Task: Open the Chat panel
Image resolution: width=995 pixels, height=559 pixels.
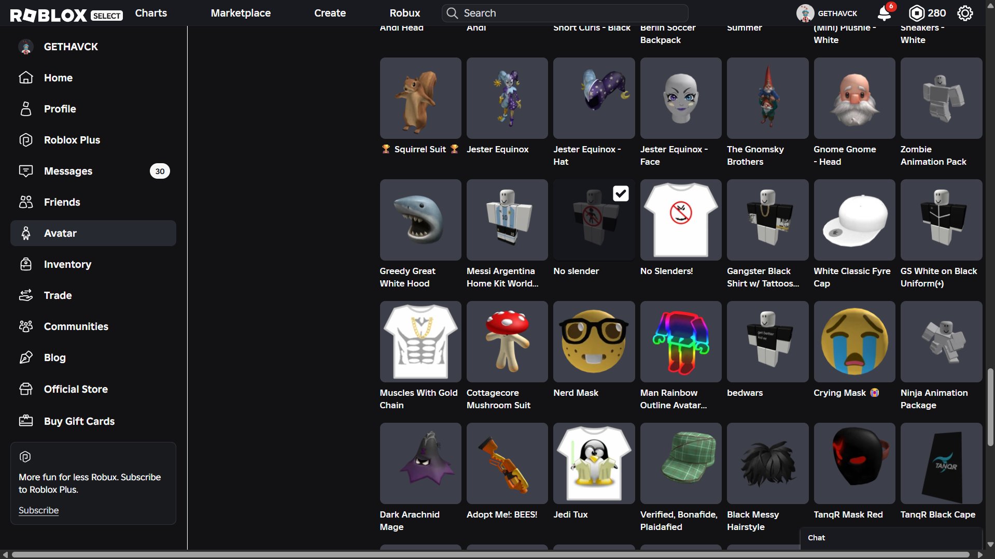Action: point(891,538)
